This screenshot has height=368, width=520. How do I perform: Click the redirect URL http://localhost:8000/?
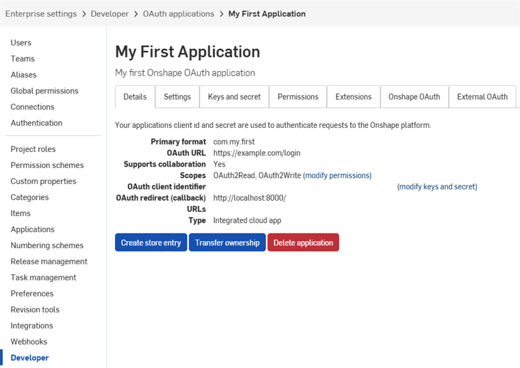coord(250,198)
